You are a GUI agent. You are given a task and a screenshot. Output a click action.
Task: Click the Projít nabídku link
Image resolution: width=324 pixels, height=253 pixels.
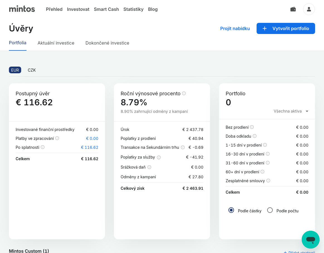(x=235, y=28)
